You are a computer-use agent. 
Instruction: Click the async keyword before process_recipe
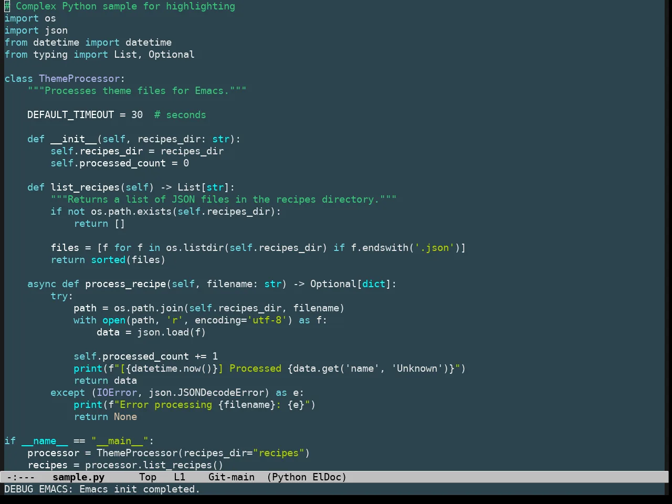[42, 284]
